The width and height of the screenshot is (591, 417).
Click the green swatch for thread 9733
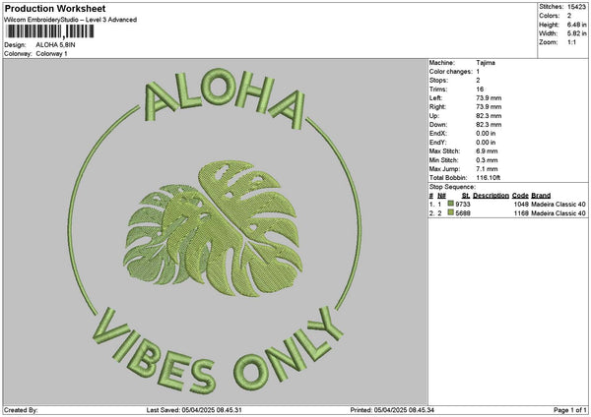point(451,204)
